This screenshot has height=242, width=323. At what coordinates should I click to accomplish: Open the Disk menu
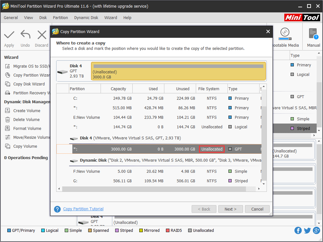coord(43,18)
